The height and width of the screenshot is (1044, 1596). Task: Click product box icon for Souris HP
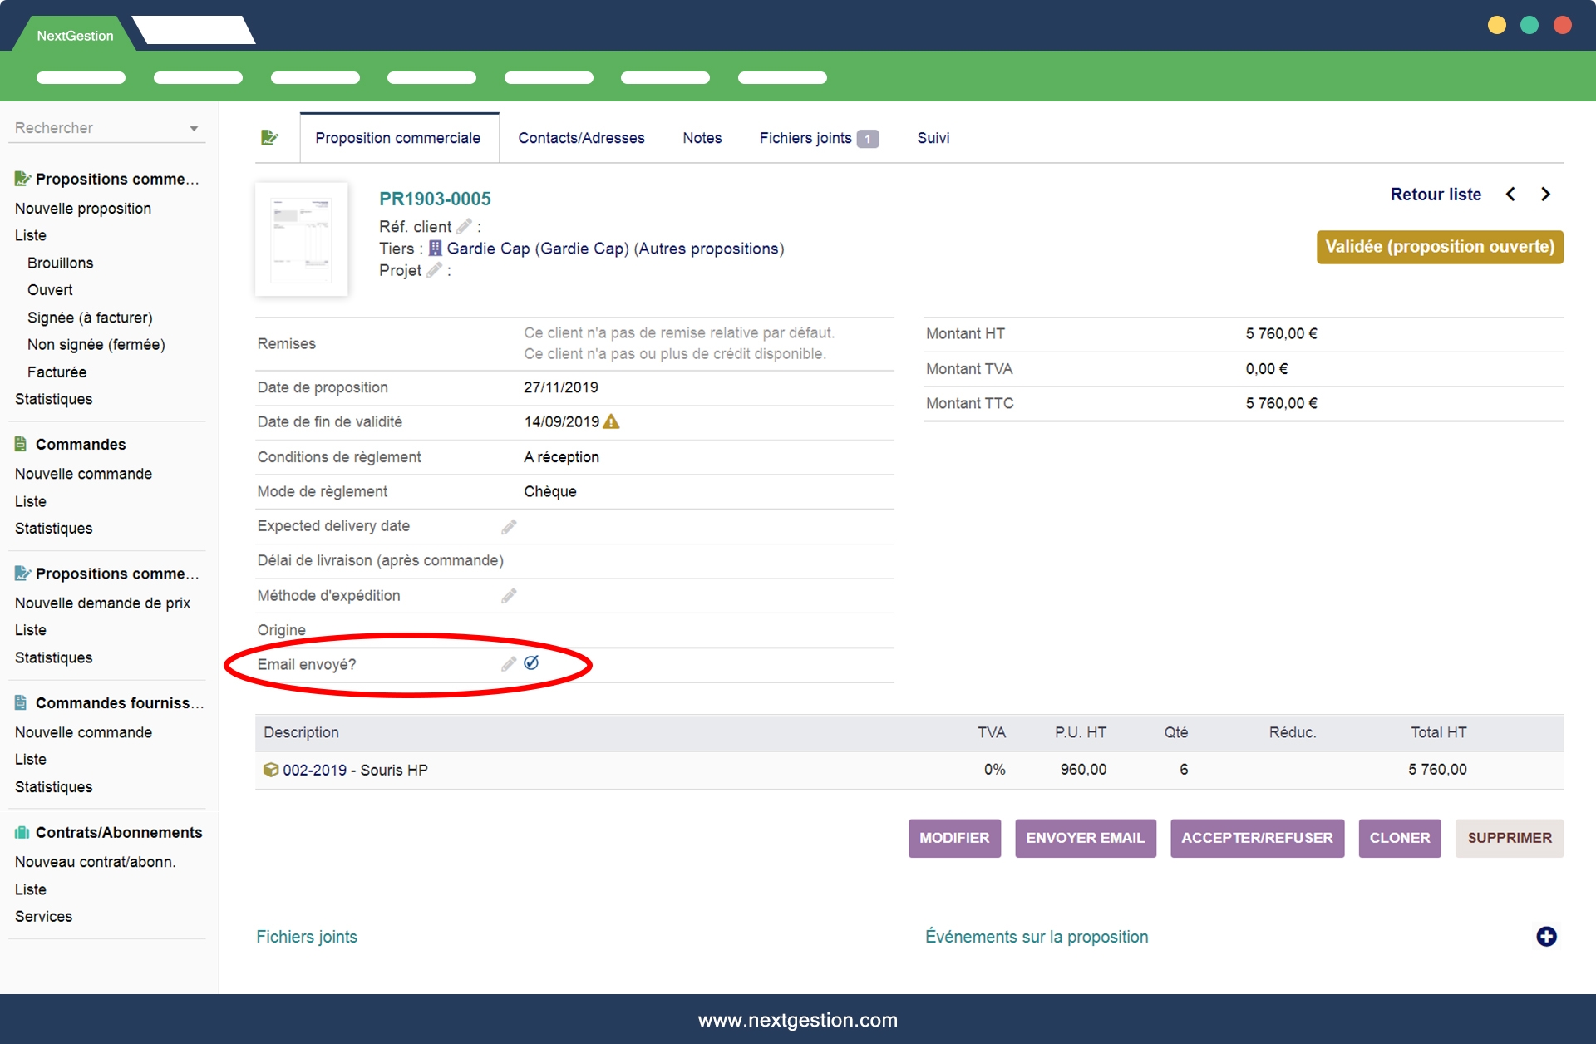pos(270,770)
